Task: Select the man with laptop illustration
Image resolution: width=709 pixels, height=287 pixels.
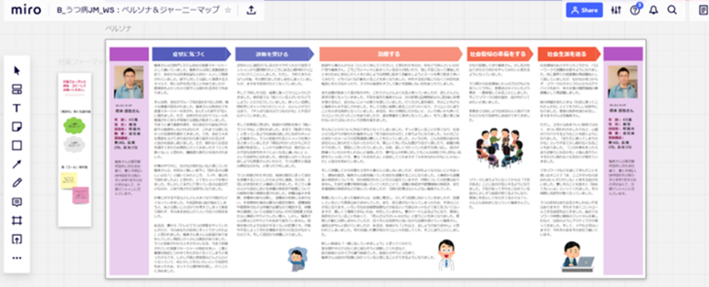Action: click(578, 256)
